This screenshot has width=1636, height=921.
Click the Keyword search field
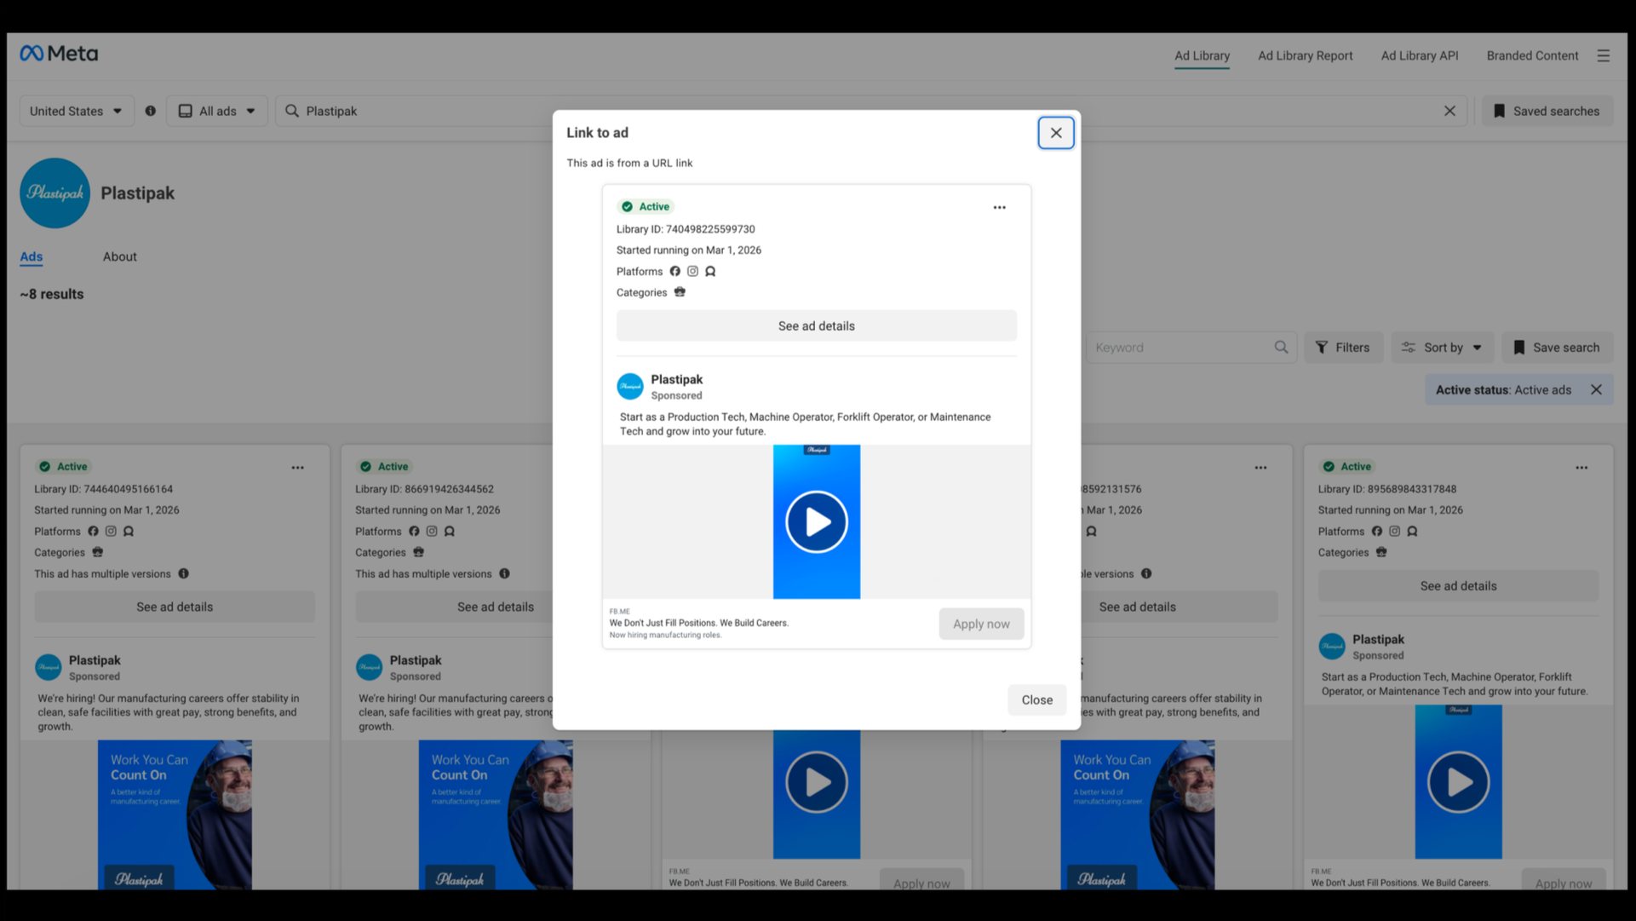pos(1180,348)
